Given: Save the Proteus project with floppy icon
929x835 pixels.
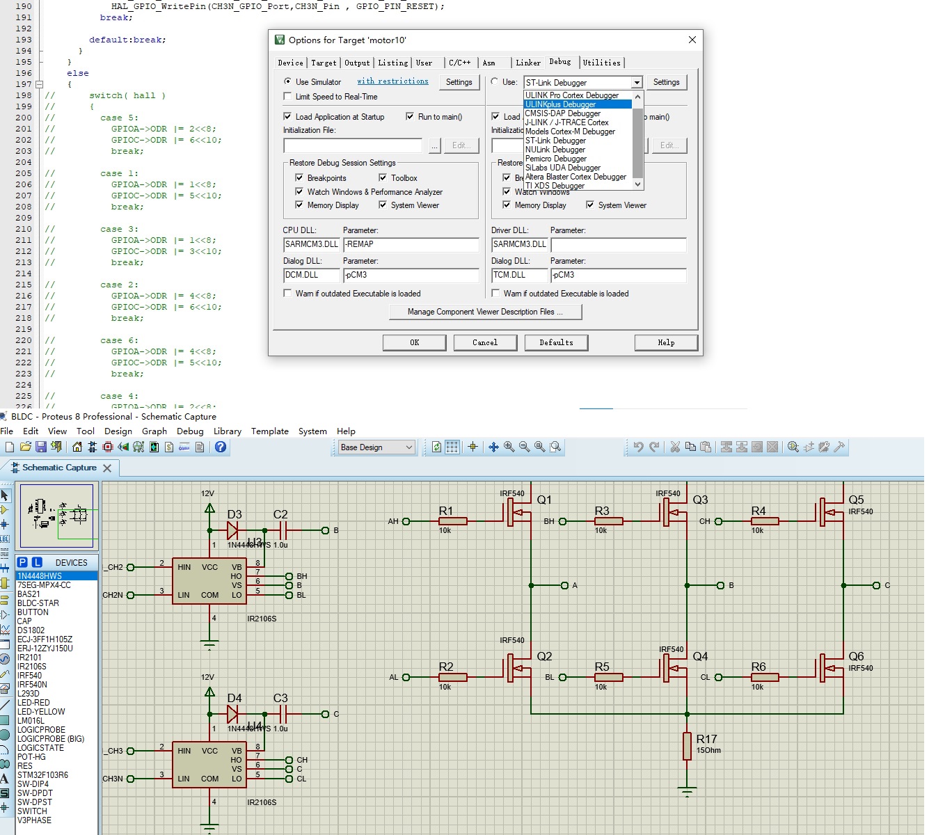Looking at the screenshot, I should (x=41, y=447).
